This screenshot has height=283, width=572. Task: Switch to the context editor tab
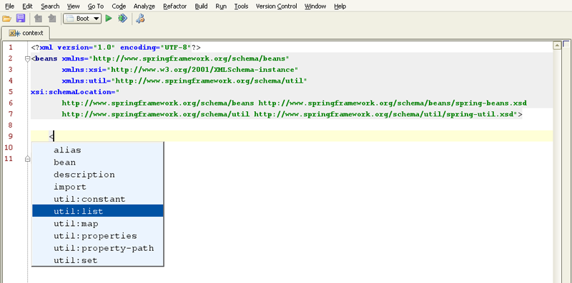click(26, 33)
